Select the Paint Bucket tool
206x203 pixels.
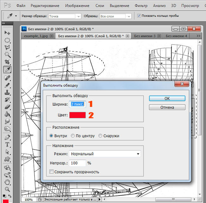[7, 114]
